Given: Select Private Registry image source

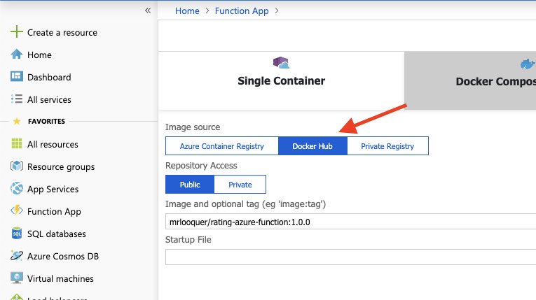Looking at the screenshot, I should 387,146.
